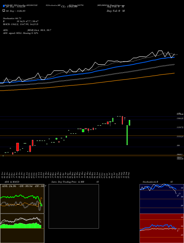Screen dimensions: 184x243
Task: Select the 'Stochastics: 66.71' reading
Action: (12, 18)
